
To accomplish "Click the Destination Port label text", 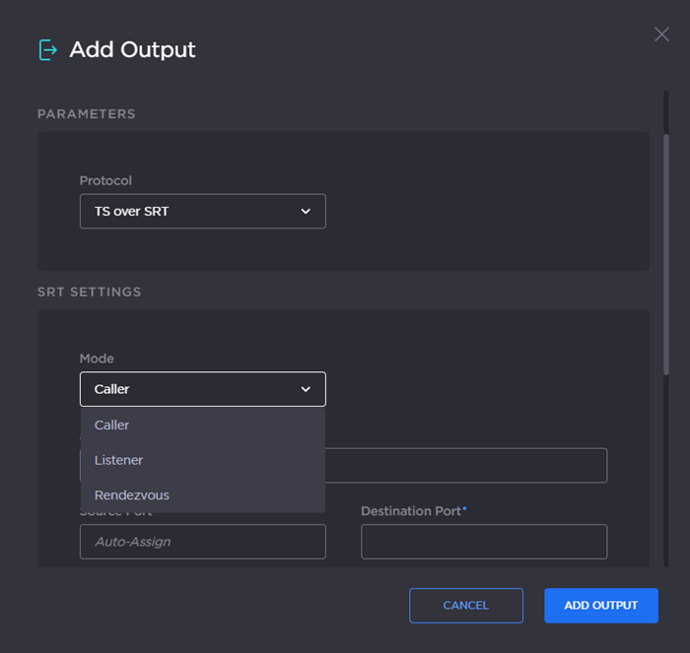I will click(410, 511).
